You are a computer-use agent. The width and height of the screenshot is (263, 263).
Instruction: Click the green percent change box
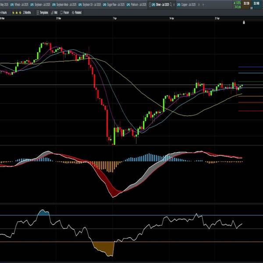[237, 5]
